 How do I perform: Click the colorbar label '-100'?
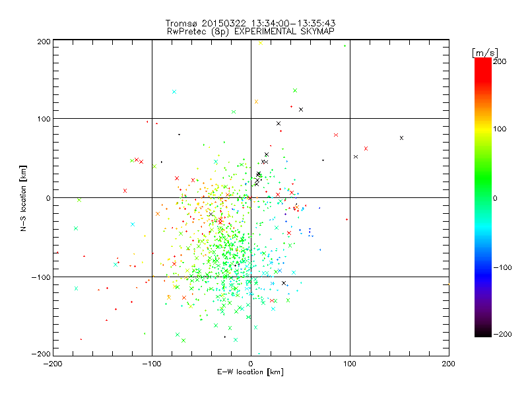click(502, 267)
